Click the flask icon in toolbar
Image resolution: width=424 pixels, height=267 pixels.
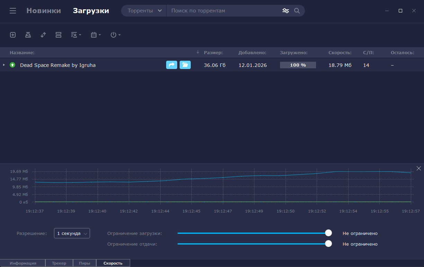click(28, 35)
